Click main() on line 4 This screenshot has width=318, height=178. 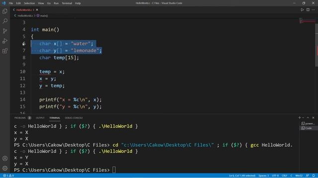point(51,30)
